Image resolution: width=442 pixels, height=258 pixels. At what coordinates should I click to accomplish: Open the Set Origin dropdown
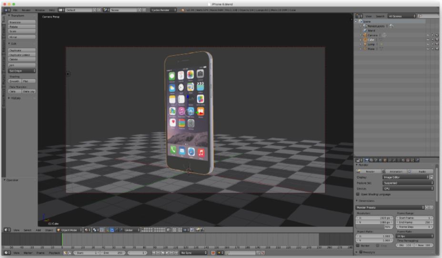tap(22, 71)
